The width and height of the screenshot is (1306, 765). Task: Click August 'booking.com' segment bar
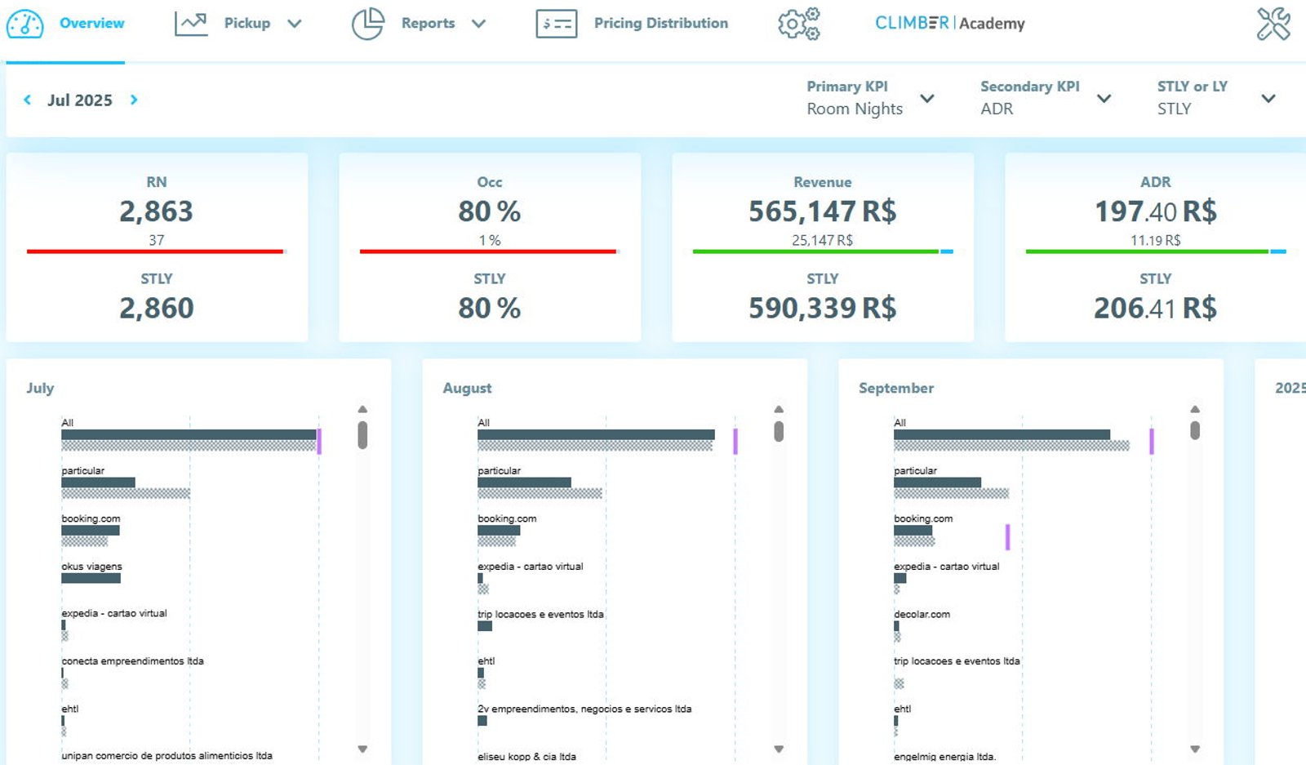point(499,531)
